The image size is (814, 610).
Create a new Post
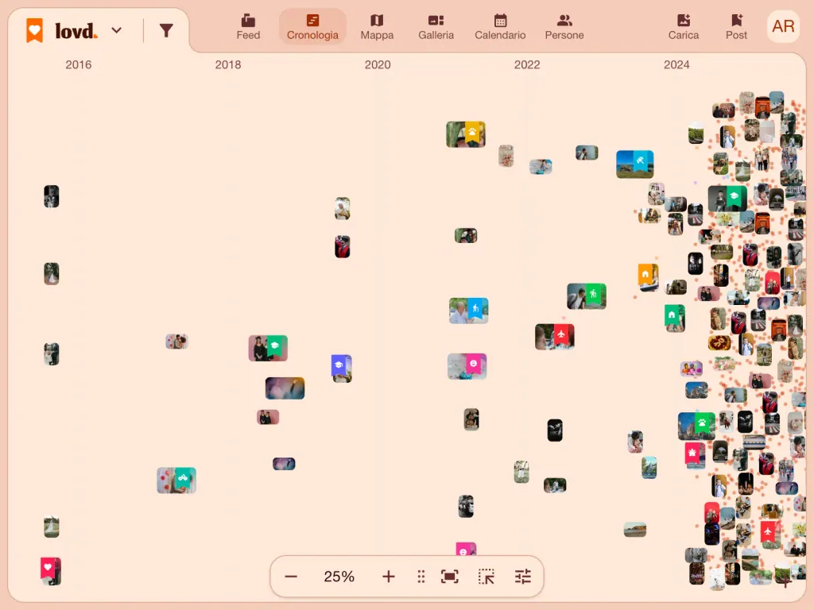[x=736, y=27]
